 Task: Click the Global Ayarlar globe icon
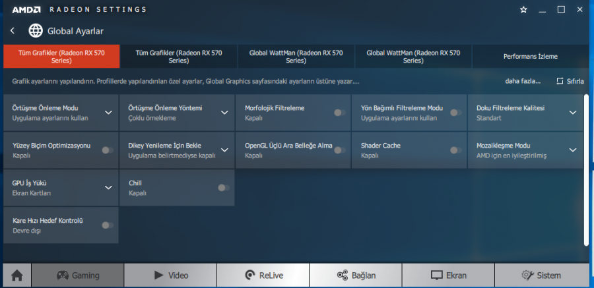tap(36, 31)
